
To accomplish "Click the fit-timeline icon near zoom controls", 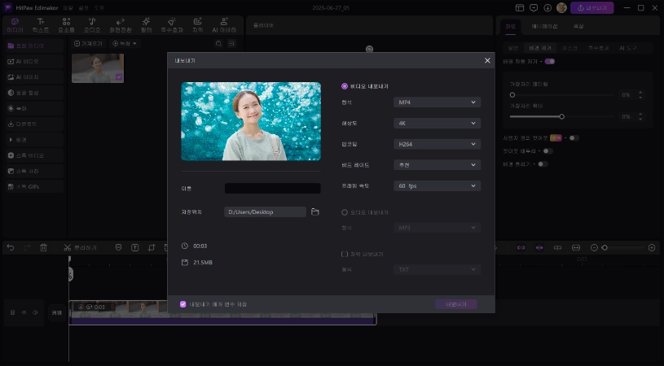I will click(576, 248).
